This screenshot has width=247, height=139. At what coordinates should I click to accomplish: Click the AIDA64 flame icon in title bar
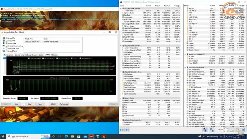tap(2, 32)
